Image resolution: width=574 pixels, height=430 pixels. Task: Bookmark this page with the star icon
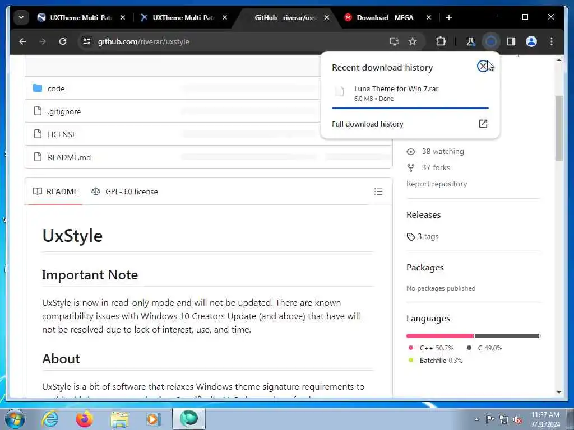(x=413, y=41)
